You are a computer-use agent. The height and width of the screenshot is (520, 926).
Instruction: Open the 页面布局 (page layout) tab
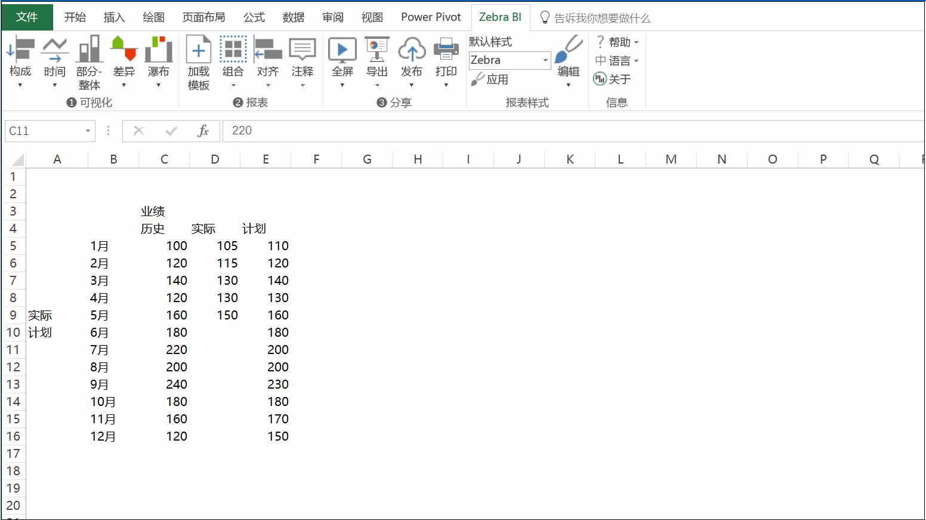coord(204,17)
